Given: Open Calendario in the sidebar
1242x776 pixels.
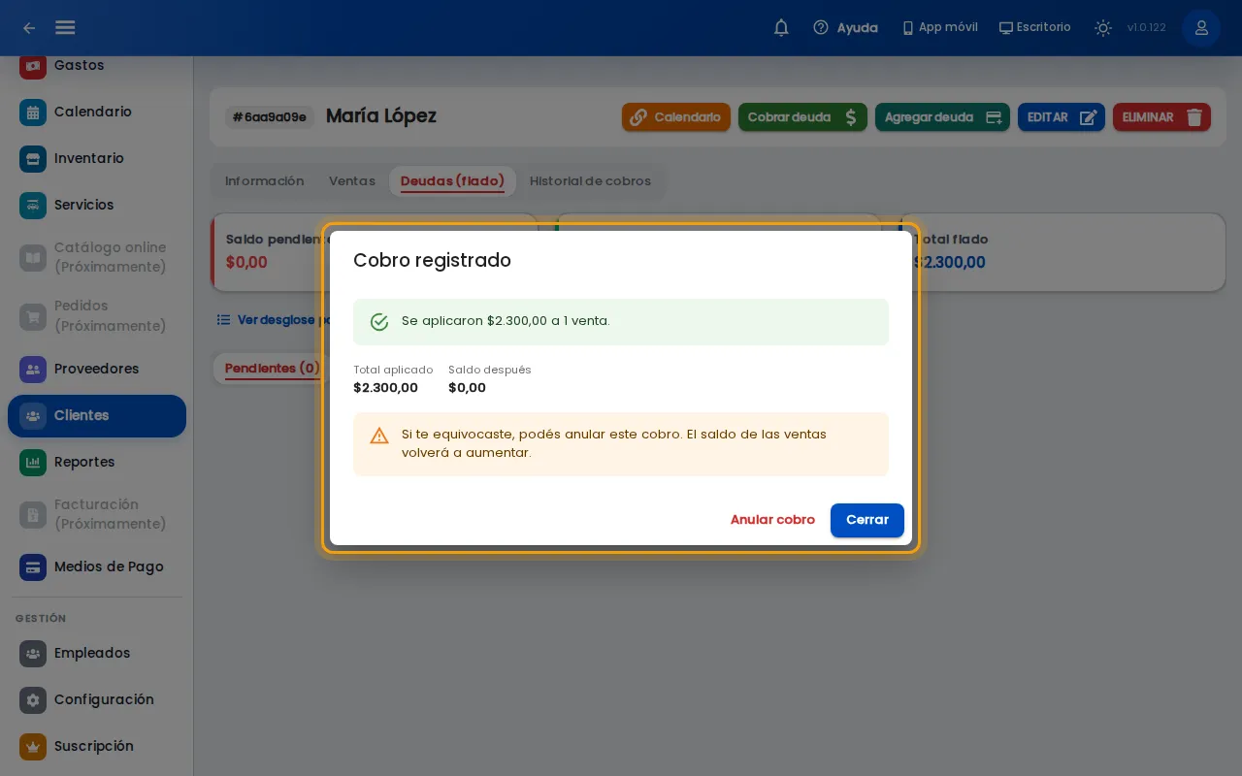Looking at the screenshot, I should (97, 112).
